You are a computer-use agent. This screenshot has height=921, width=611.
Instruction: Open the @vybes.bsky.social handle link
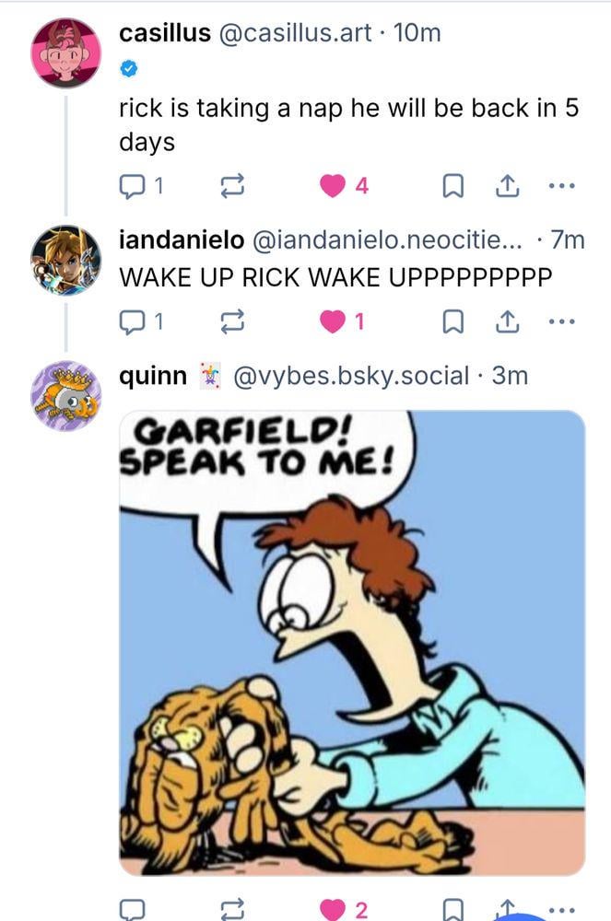[352, 376]
